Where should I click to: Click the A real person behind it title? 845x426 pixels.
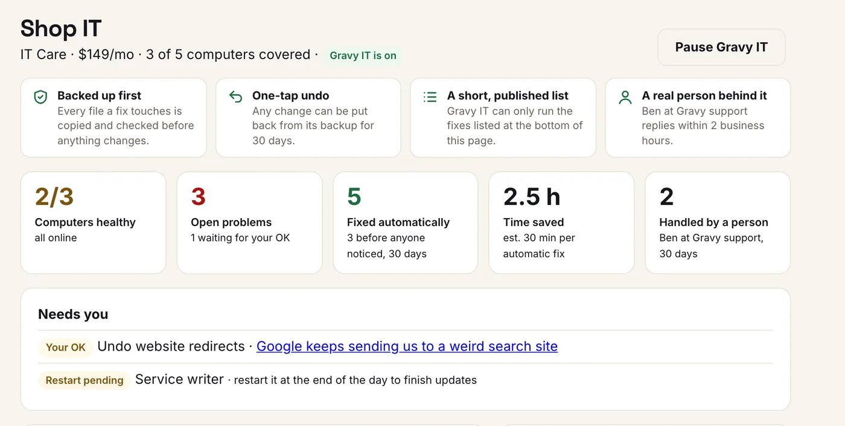704,96
